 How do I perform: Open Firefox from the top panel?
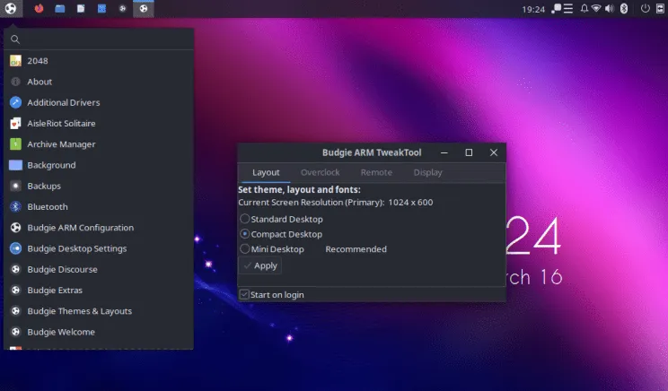(38, 8)
